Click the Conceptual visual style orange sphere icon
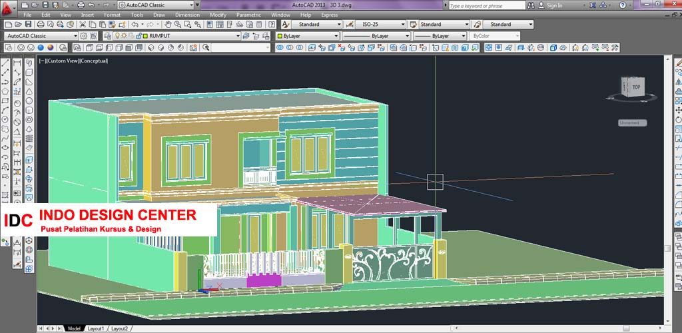The image size is (682, 333). [51, 48]
